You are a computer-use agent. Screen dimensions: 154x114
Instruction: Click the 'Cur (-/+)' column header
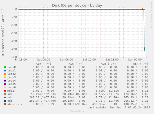[x=44, y=64]
